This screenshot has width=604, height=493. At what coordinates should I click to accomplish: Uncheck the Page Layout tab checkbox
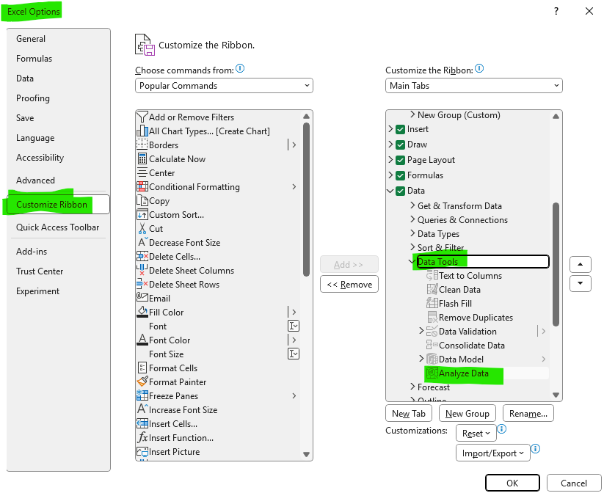pyautogui.click(x=400, y=160)
